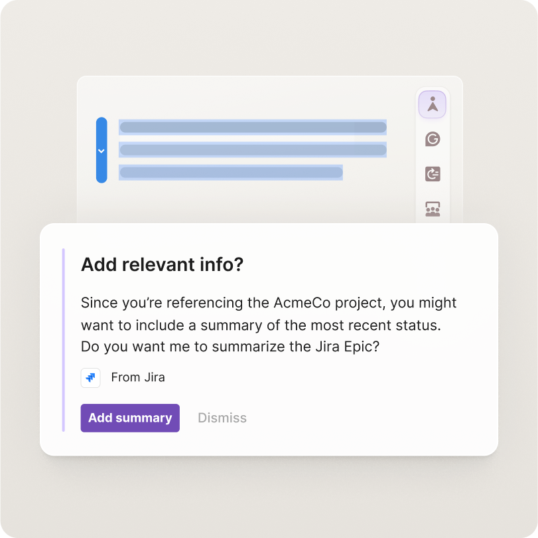The height and width of the screenshot is (538, 538).
Task: Open the Grammarly G icon in the sidebar
Action: (x=432, y=139)
